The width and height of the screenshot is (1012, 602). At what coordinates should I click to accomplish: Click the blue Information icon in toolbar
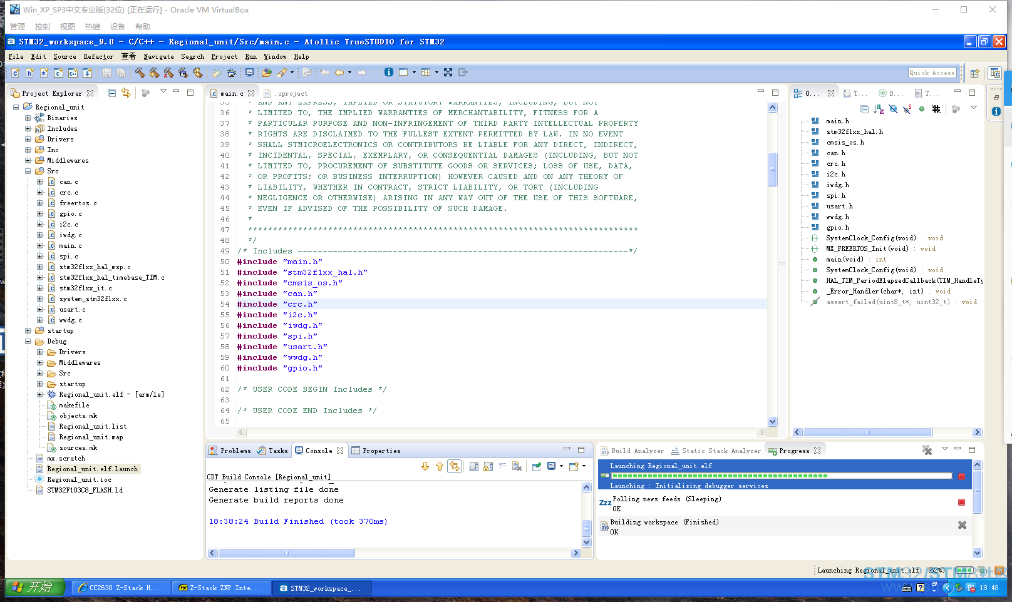pos(389,72)
